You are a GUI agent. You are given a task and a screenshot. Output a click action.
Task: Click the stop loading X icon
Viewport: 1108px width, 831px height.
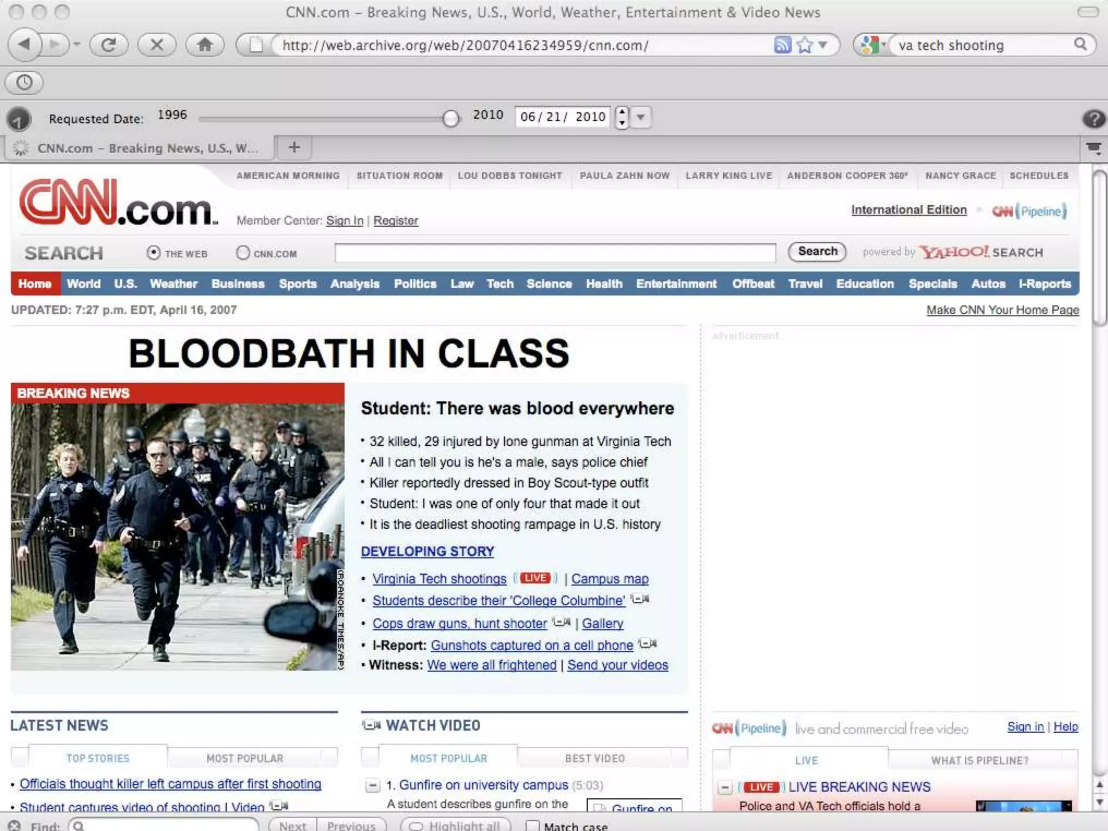[x=157, y=45]
